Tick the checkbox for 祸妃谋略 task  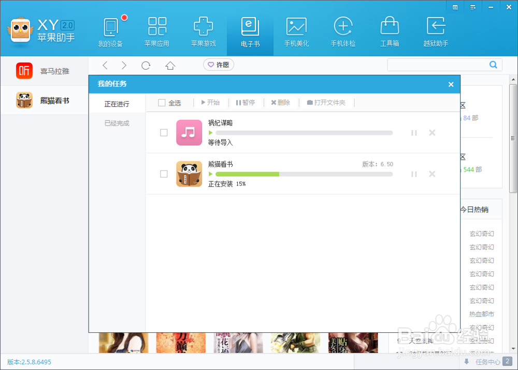tap(164, 132)
